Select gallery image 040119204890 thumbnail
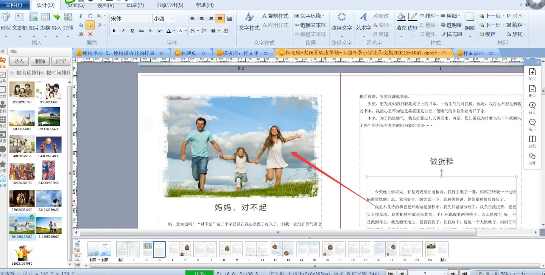The width and height of the screenshot is (545, 275). pyautogui.click(x=49, y=145)
